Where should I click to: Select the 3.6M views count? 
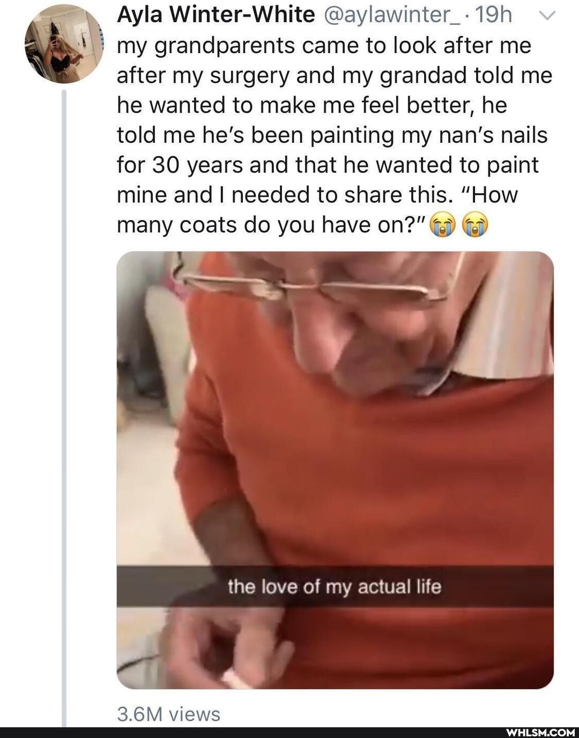pyautogui.click(x=168, y=714)
